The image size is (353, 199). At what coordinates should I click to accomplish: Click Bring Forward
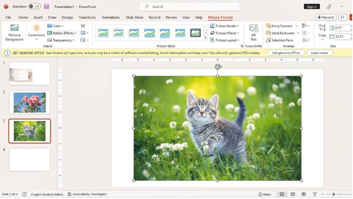coord(279,26)
